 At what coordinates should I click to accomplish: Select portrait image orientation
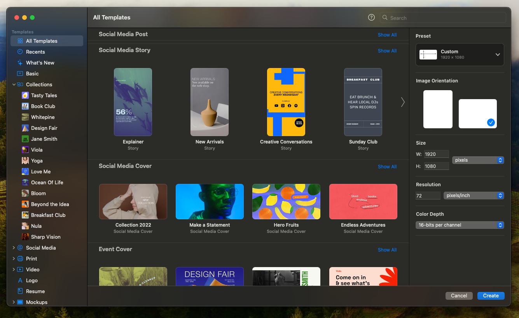click(438, 109)
